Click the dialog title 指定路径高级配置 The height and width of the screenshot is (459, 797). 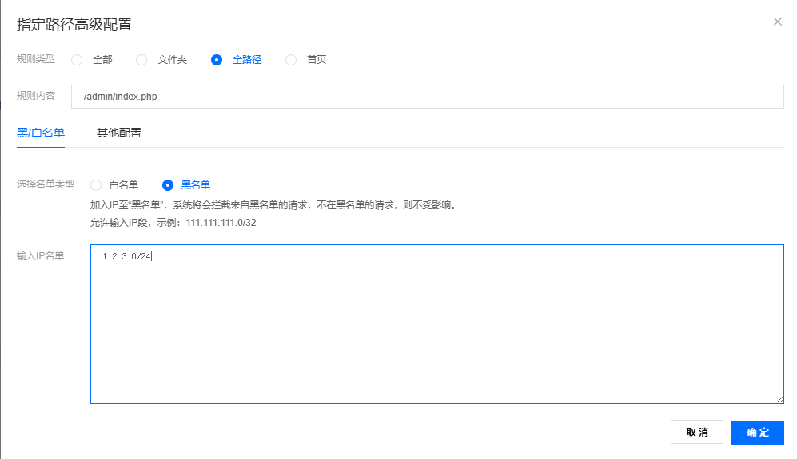(74, 24)
